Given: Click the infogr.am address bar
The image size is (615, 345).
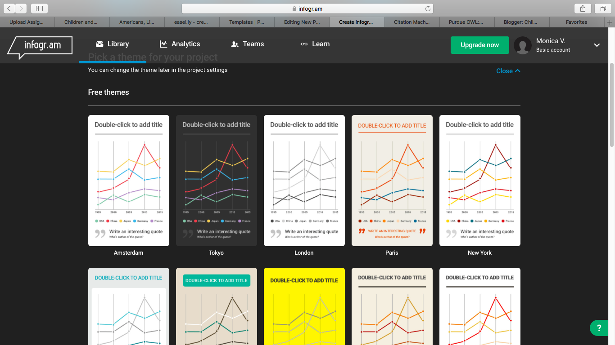Looking at the screenshot, I should pyautogui.click(x=307, y=9).
